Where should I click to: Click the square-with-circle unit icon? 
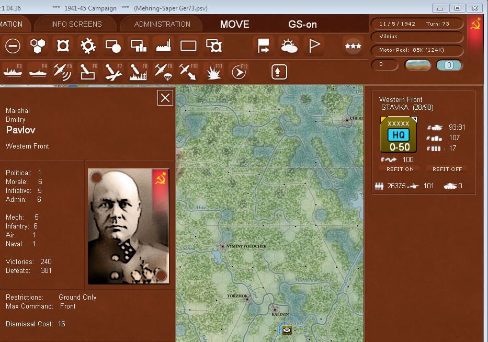click(x=63, y=46)
